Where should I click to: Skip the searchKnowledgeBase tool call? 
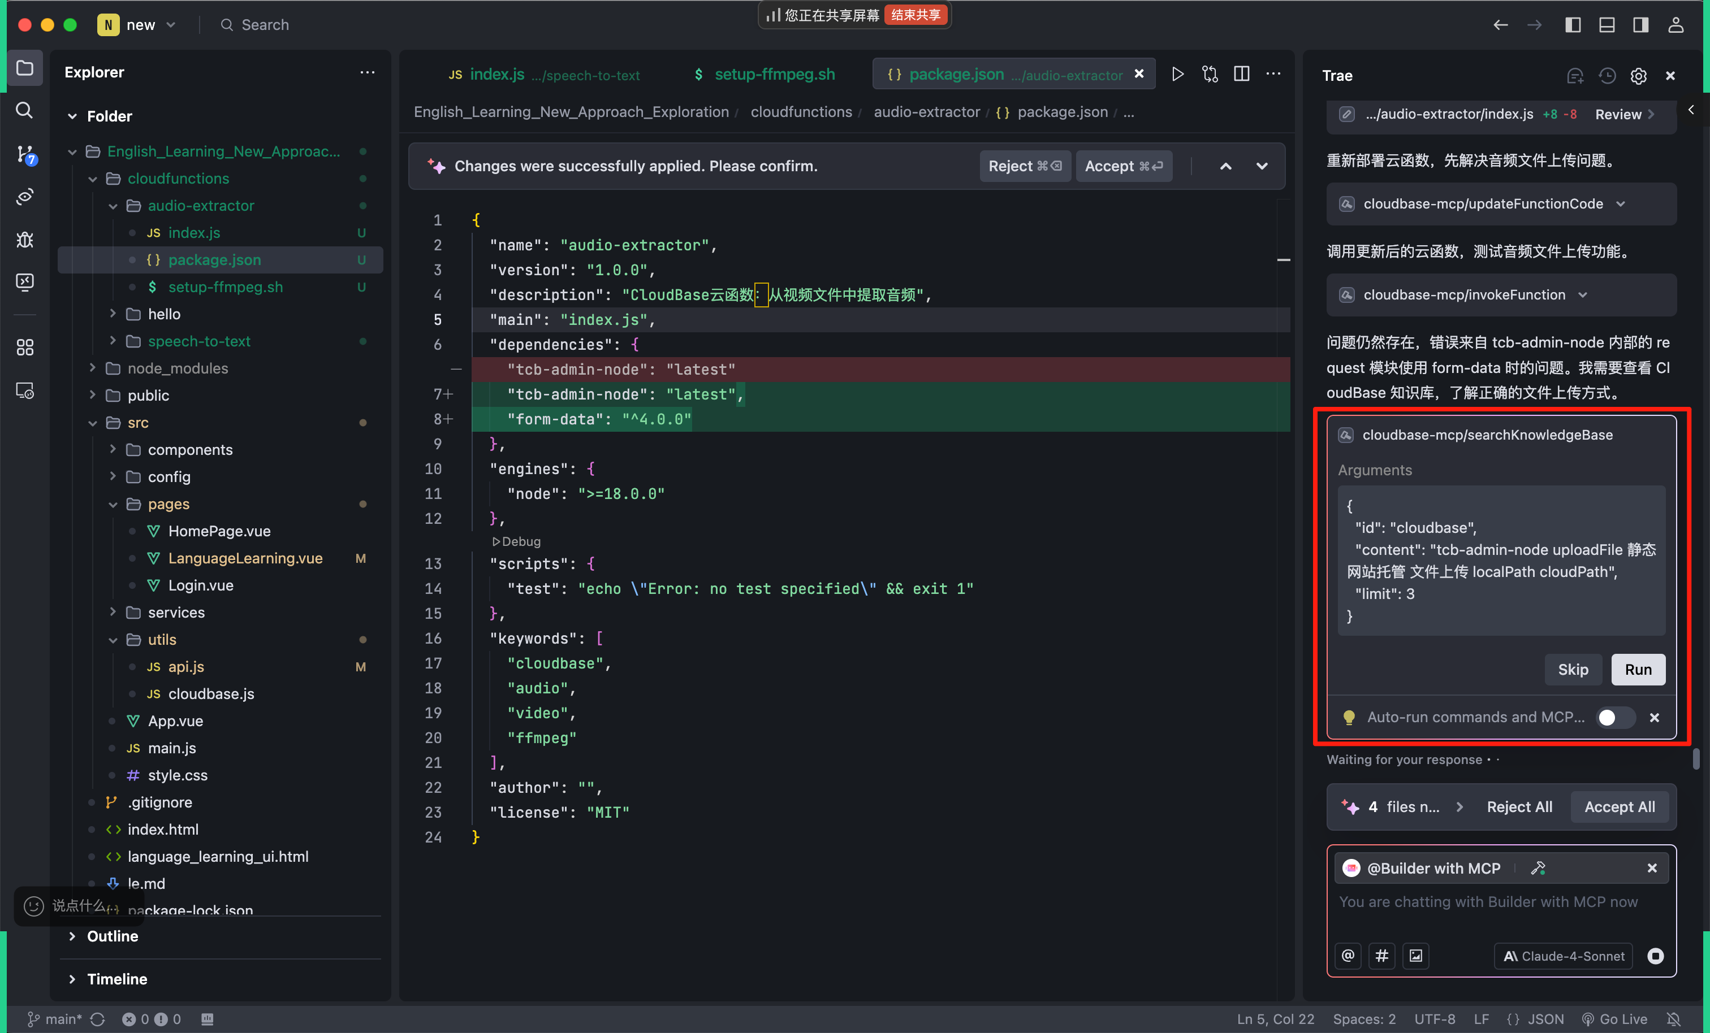[x=1573, y=670]
